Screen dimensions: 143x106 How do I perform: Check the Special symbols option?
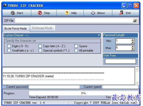[x=40, y=50]
